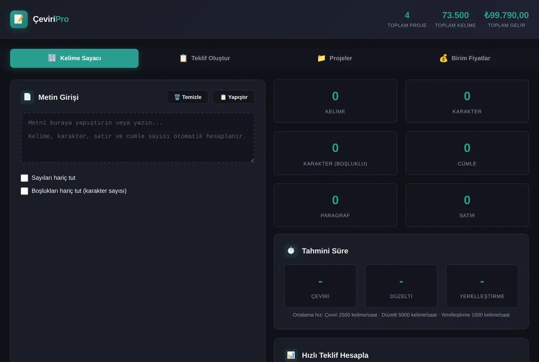
Task: Check the Boşlukları hariç tut option
Action: tap(24, 191)
